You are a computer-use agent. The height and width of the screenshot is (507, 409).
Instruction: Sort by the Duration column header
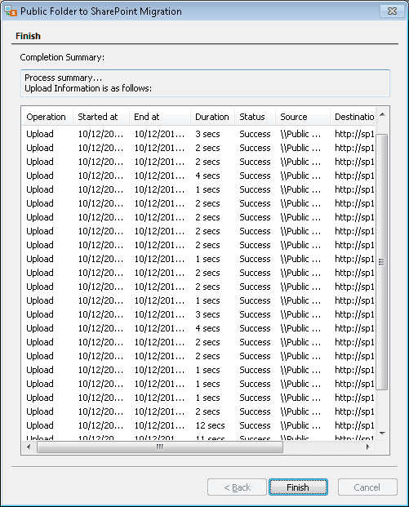click(212, 117)
